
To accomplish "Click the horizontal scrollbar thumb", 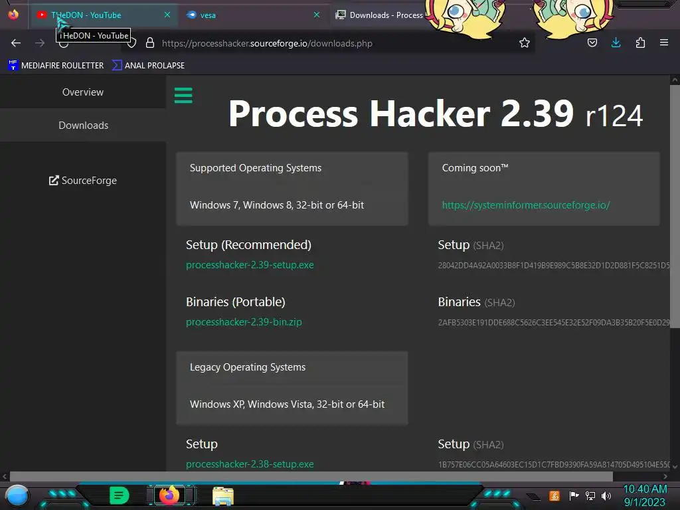I will point(311,476).
